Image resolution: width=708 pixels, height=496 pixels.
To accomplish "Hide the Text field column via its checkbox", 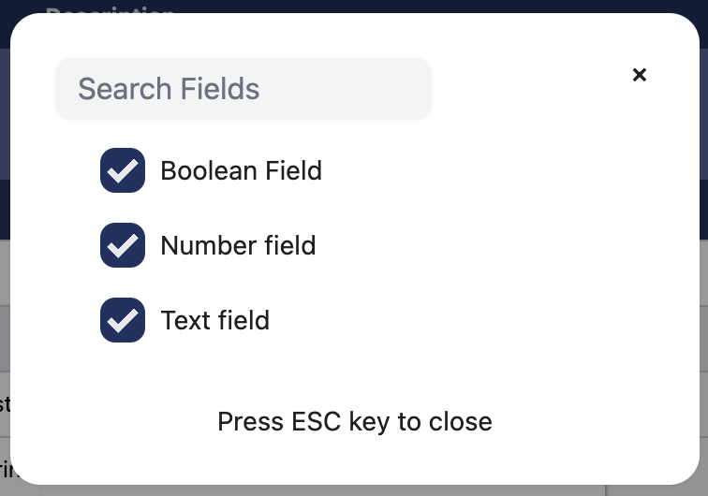I will coord(123,320).
